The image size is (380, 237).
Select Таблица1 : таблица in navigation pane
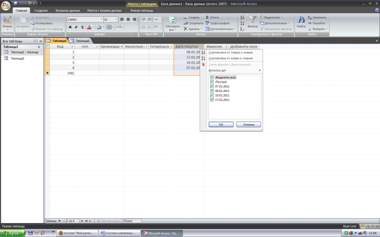point(22,52)
